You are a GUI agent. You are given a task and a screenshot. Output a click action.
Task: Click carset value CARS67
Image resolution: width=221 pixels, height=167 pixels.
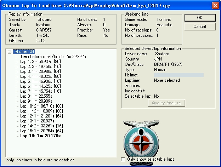pos(44,30)
